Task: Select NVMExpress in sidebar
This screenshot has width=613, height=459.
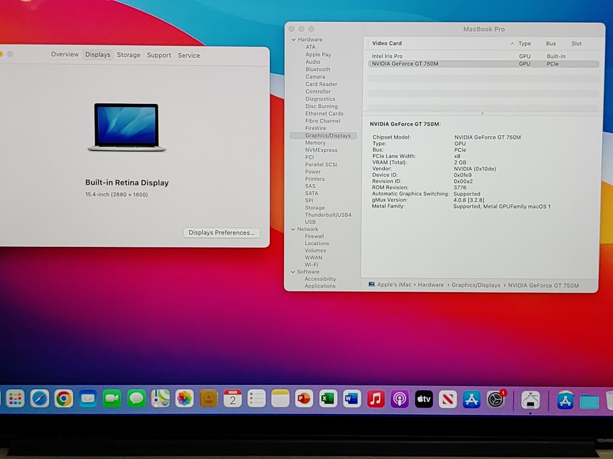Action: (321, 150)
